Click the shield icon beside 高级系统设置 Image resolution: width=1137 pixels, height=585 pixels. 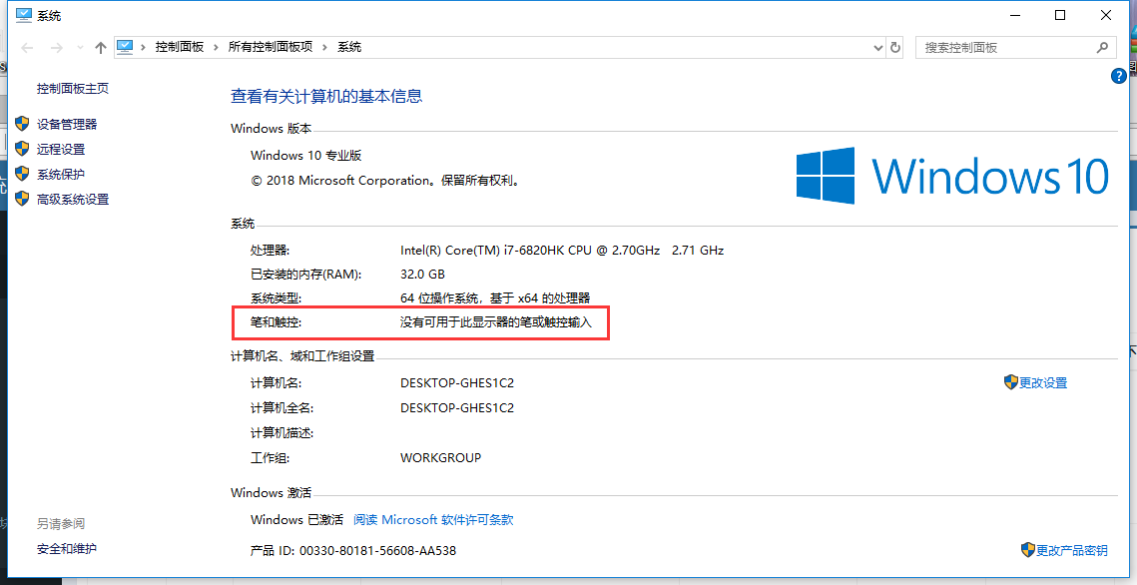tap(23, 199)
